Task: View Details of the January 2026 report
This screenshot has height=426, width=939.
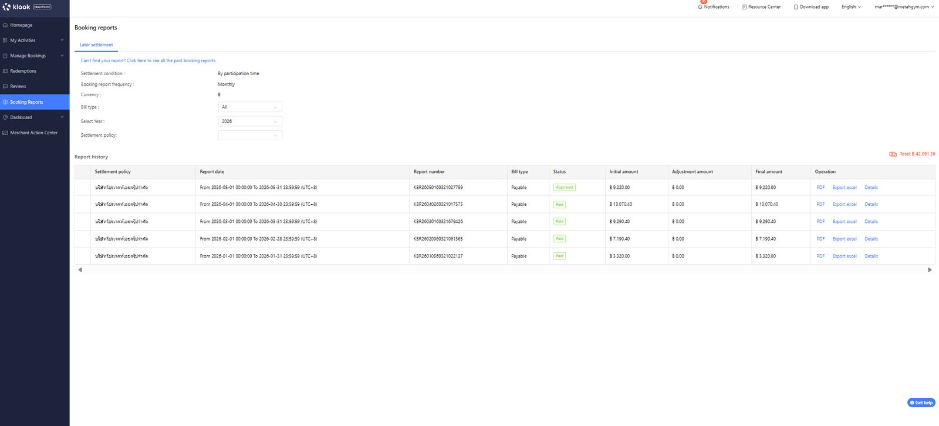Action: (871, 256)
